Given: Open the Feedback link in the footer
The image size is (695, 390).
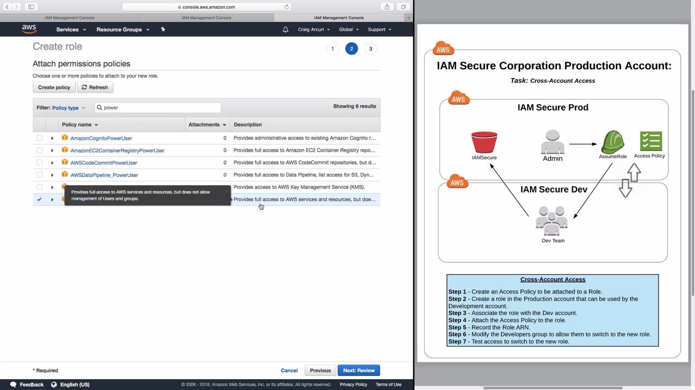Looking at the screenshot, I should pos(27,385).
